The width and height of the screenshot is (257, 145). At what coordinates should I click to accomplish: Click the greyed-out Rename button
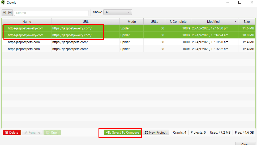pos(32,132)
